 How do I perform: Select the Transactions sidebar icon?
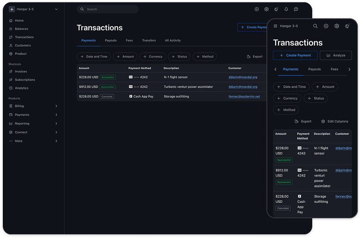[x=11, y=37]
